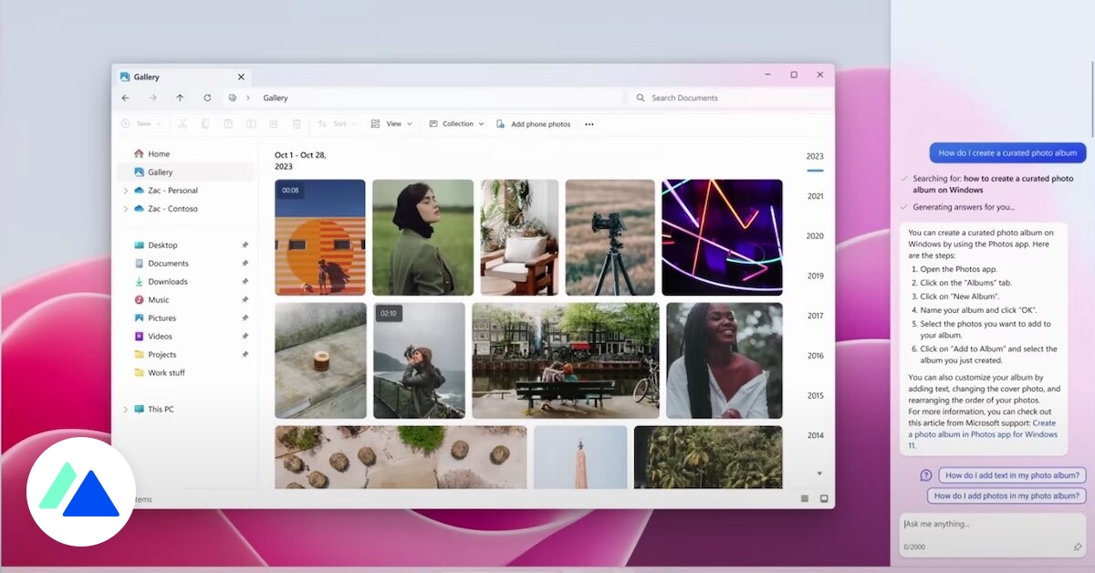Jump to 2015 on the timeline
Screen dimensions: 1095x573
pyautogui.click(x=815, y=396)
